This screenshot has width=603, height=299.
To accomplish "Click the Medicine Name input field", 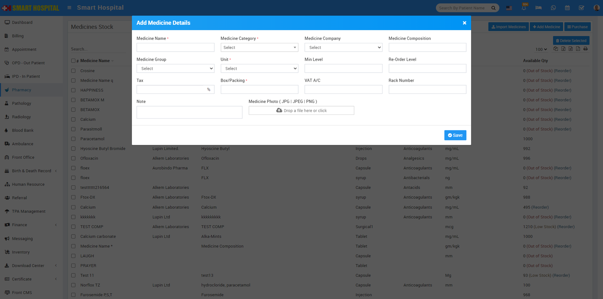I will [175, 47].
